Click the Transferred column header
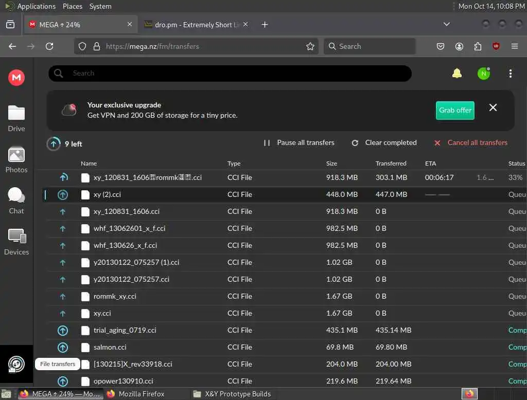The width and height of the screenshot is (527, 400). click(391, 163)
